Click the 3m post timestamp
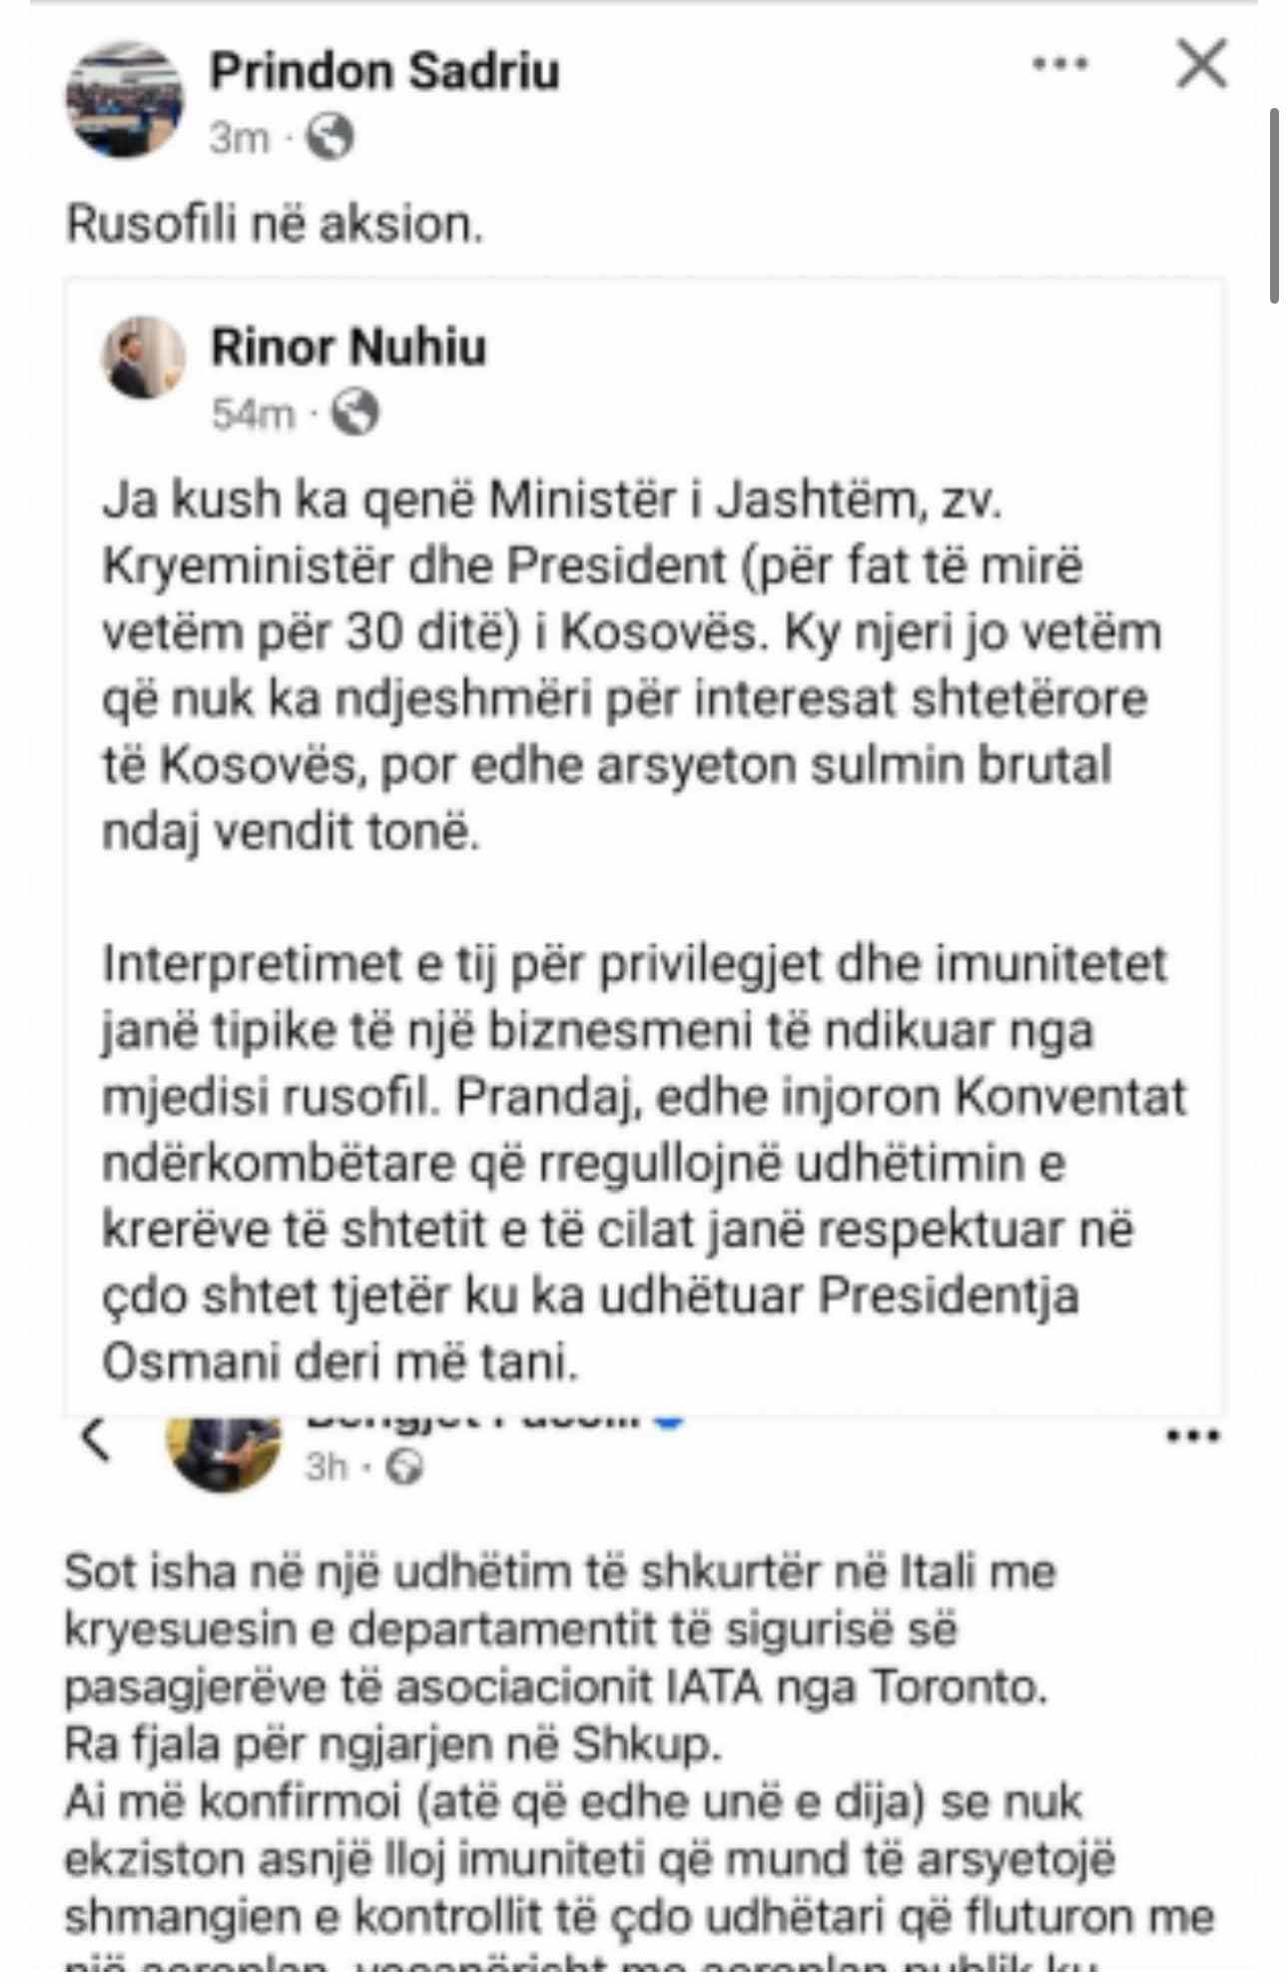1288x1986 pixels. (240, 138)
